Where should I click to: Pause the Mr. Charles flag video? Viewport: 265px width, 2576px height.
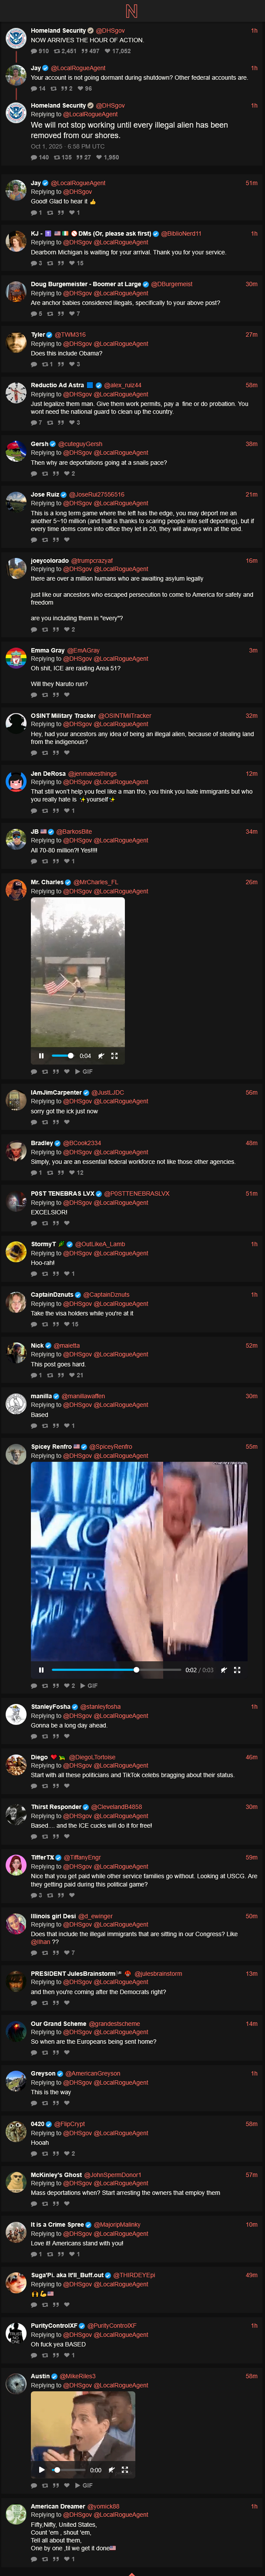[41, 1055]
